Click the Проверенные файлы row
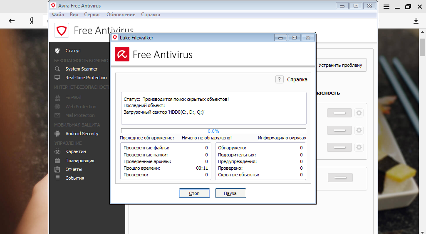The image size is (426, 234). click(166, 148)
